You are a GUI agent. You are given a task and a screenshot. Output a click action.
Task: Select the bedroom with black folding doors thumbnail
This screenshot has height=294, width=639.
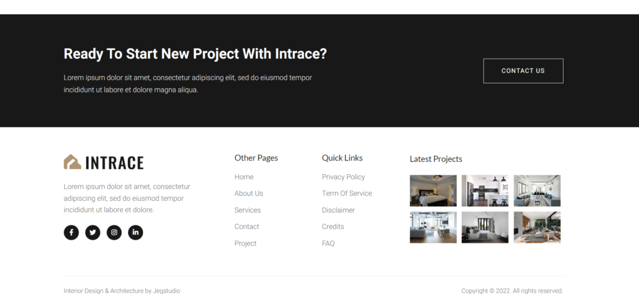point(485,227)
